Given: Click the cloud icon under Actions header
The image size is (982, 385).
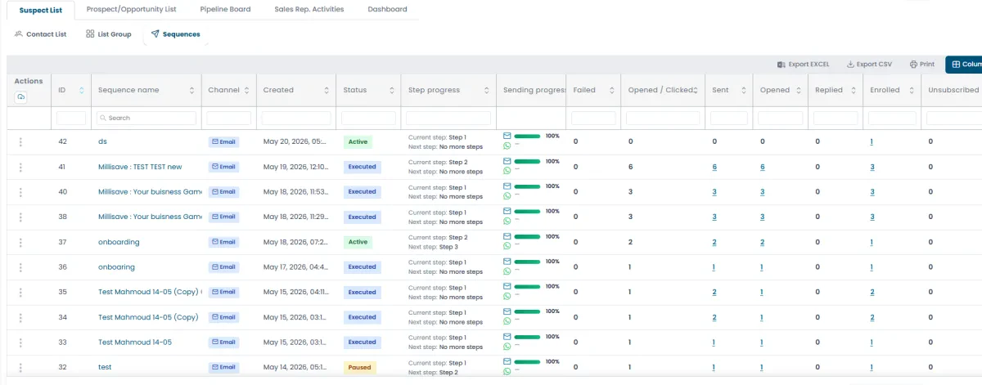Looking at the screenshot, I should coord(21,97).
